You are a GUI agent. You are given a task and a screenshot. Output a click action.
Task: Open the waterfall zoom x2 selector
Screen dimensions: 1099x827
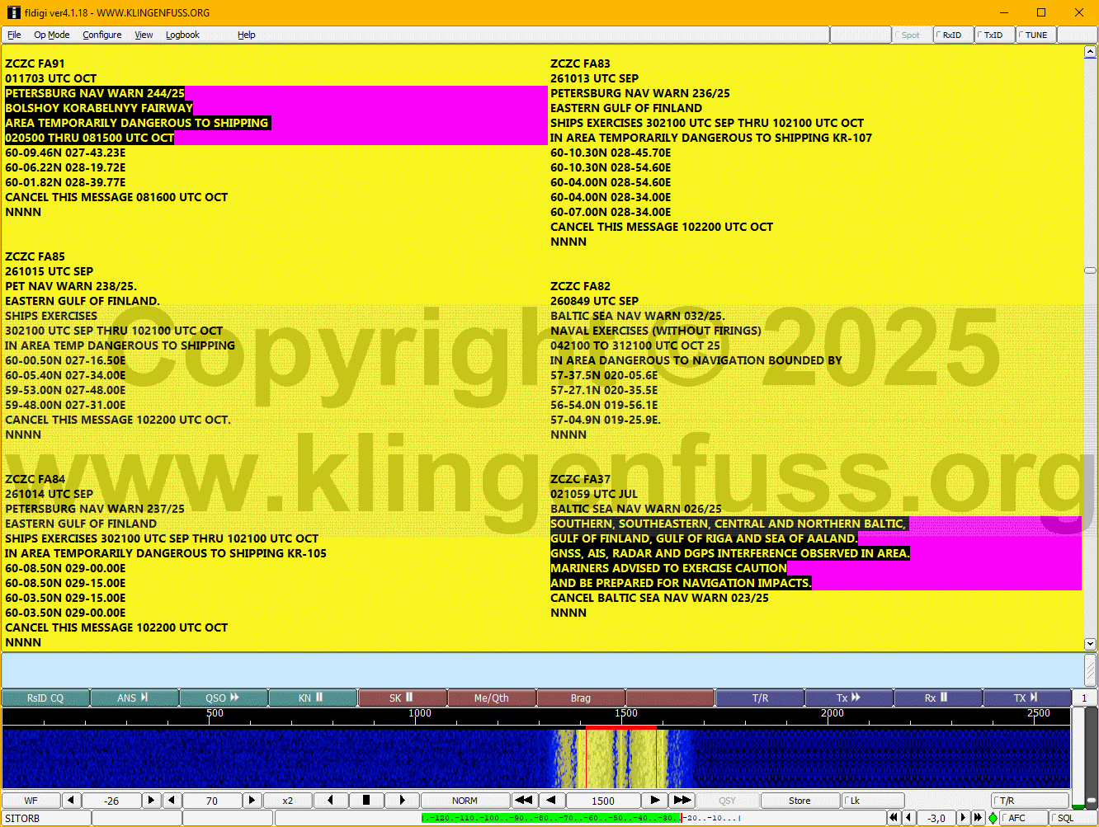coord(287,800)
